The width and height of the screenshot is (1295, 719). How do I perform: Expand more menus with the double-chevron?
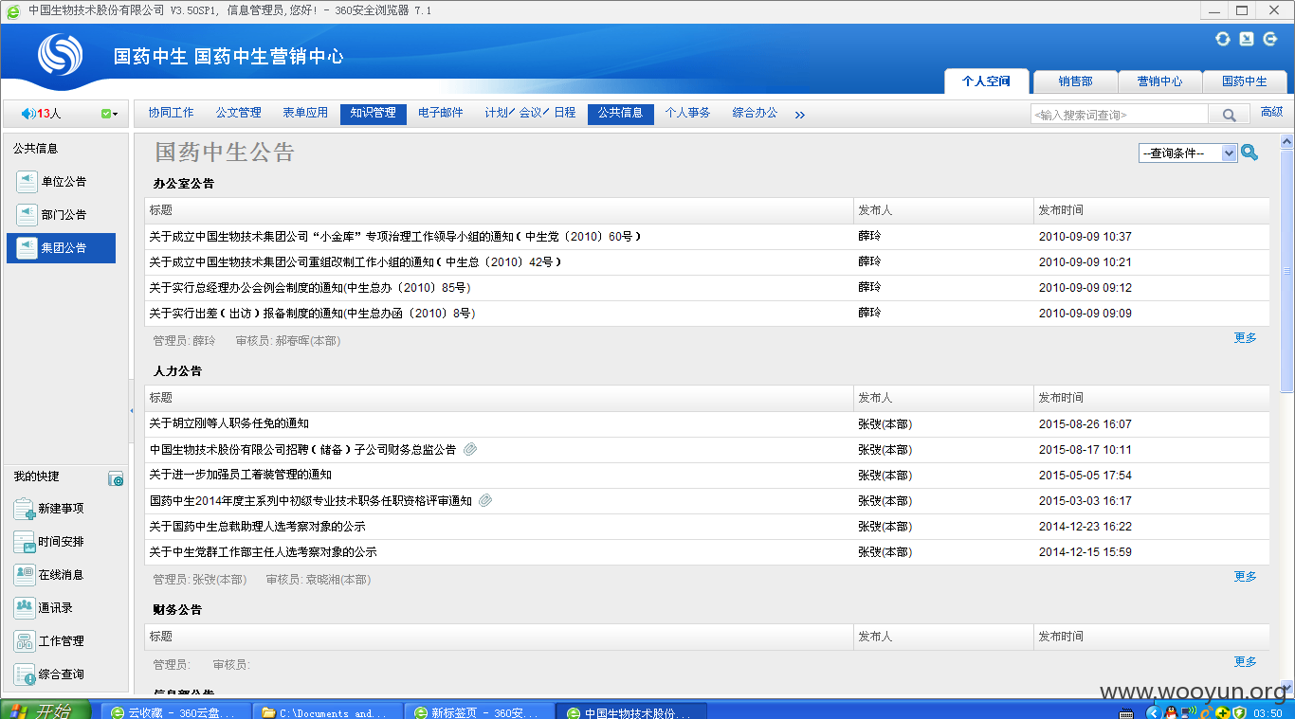click(799, 115)
